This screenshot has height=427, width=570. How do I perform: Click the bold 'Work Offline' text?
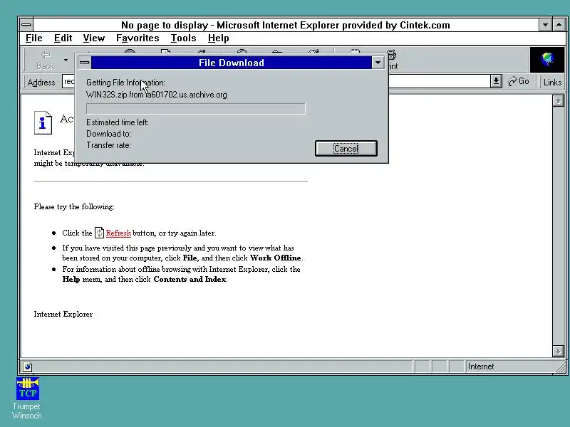(276, 258)
